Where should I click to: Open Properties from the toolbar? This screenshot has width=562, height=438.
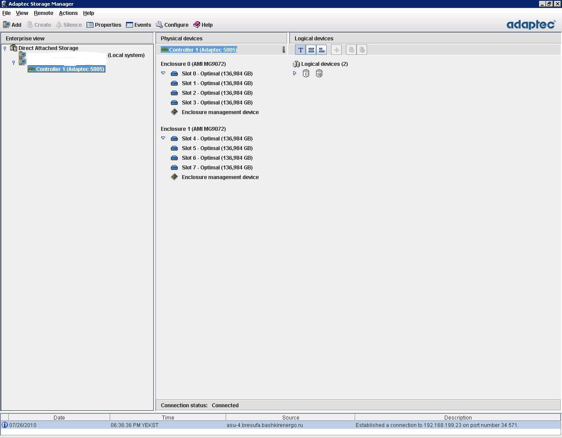(104, 25)
